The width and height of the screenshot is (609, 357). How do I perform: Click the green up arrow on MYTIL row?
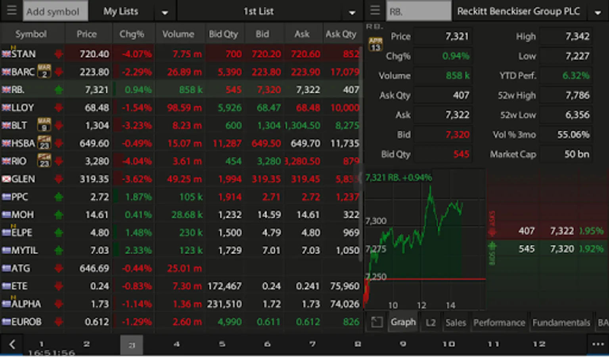pos(59,250)
